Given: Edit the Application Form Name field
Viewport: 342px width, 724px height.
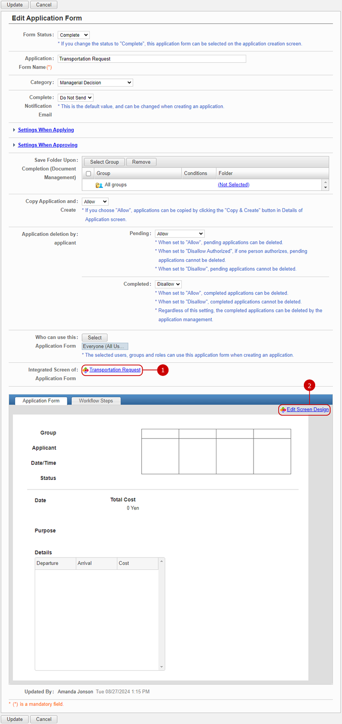Looking at the screenshot, I should (x=152, y=59).
